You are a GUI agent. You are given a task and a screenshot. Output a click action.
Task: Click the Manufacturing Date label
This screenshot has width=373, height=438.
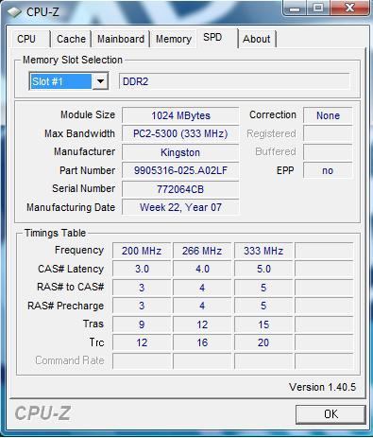click(x=71, y=207)
